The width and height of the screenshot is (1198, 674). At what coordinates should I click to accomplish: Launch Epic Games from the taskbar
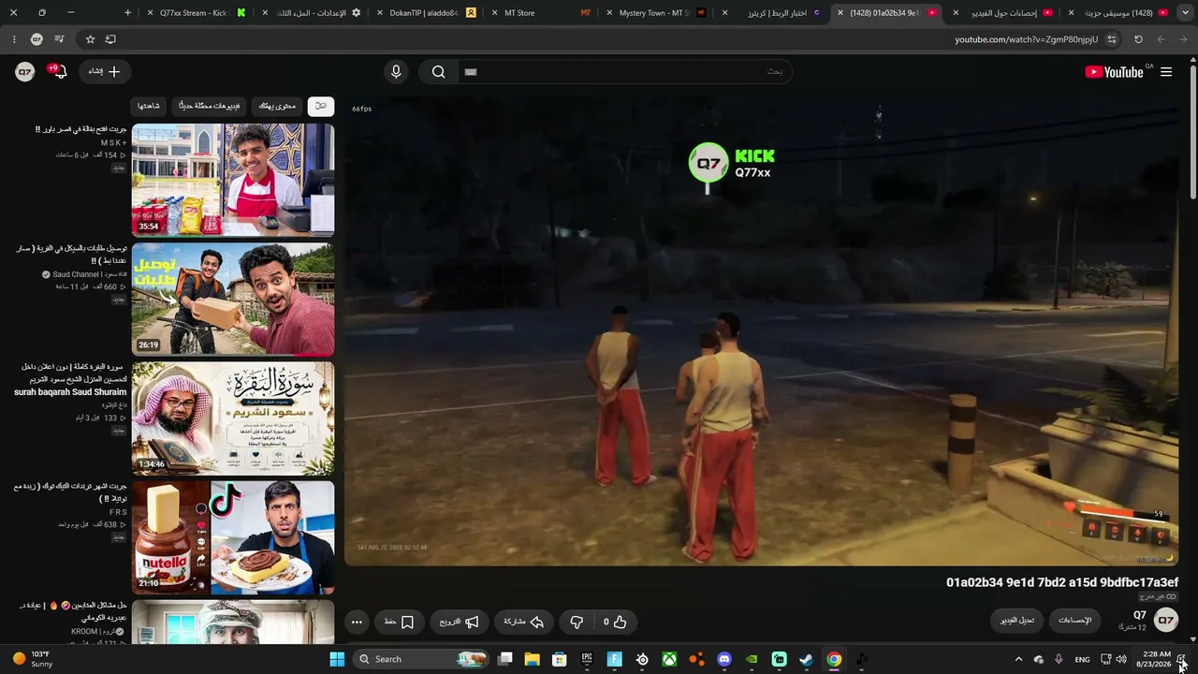(587, 659)
